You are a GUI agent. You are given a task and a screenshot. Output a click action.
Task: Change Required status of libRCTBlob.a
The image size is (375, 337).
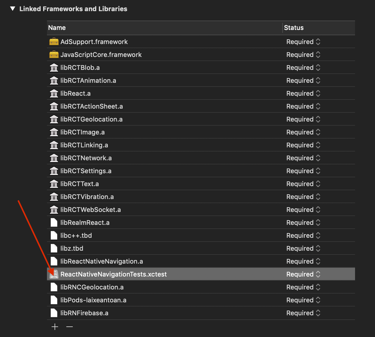[303, 68]
